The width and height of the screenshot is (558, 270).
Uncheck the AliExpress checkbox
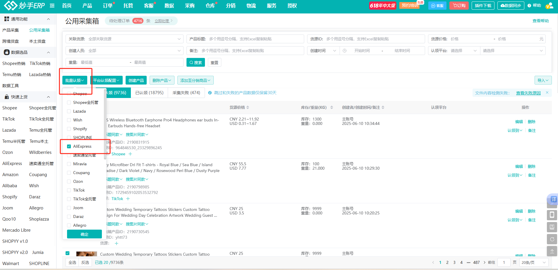pos(69,146)
